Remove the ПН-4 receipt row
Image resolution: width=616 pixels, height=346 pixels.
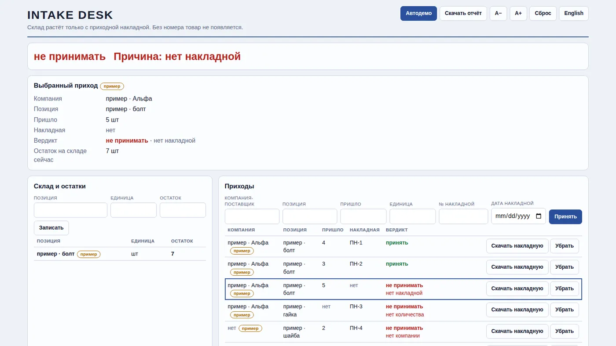(565, 331)
